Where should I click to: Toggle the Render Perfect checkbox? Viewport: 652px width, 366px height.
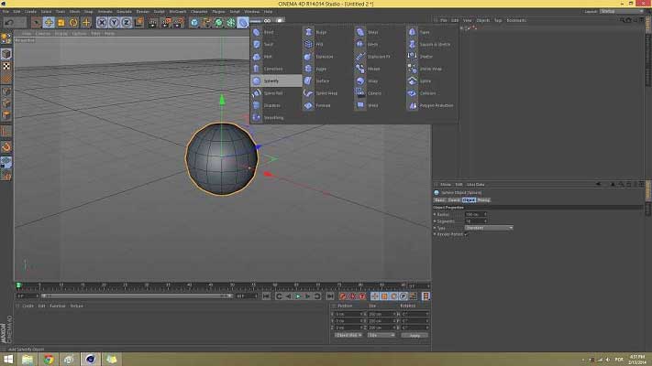[x=466, y=234]
